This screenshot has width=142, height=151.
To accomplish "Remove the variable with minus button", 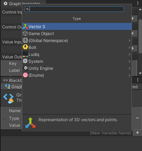I will [x=137, y=118].
